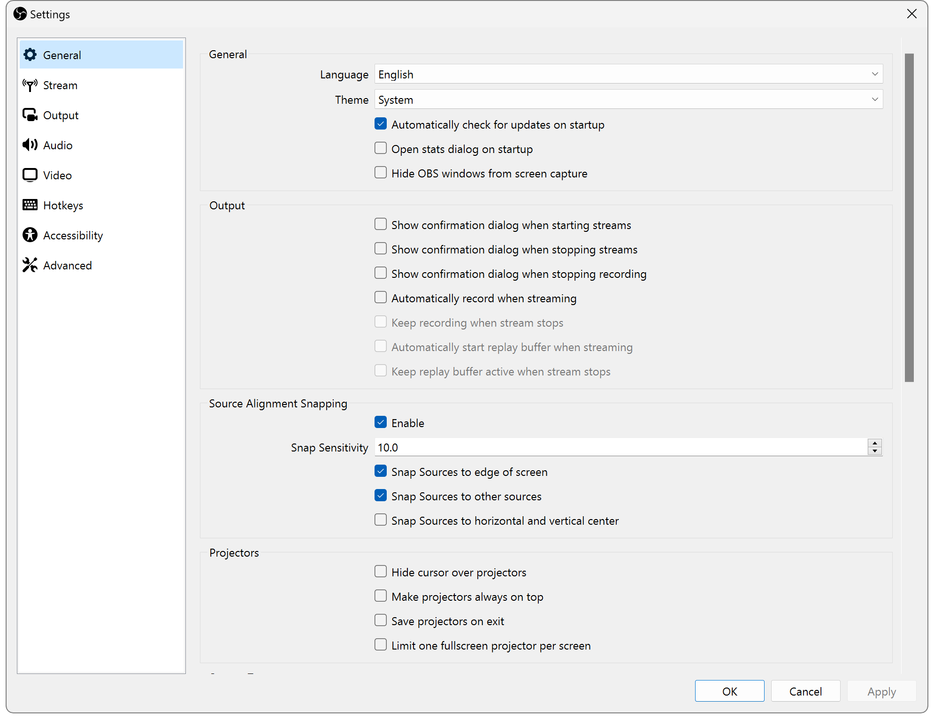Click the Hotkeys keyboard icon
Viewport: 934px width, 719px height.
tap(30, 205)
